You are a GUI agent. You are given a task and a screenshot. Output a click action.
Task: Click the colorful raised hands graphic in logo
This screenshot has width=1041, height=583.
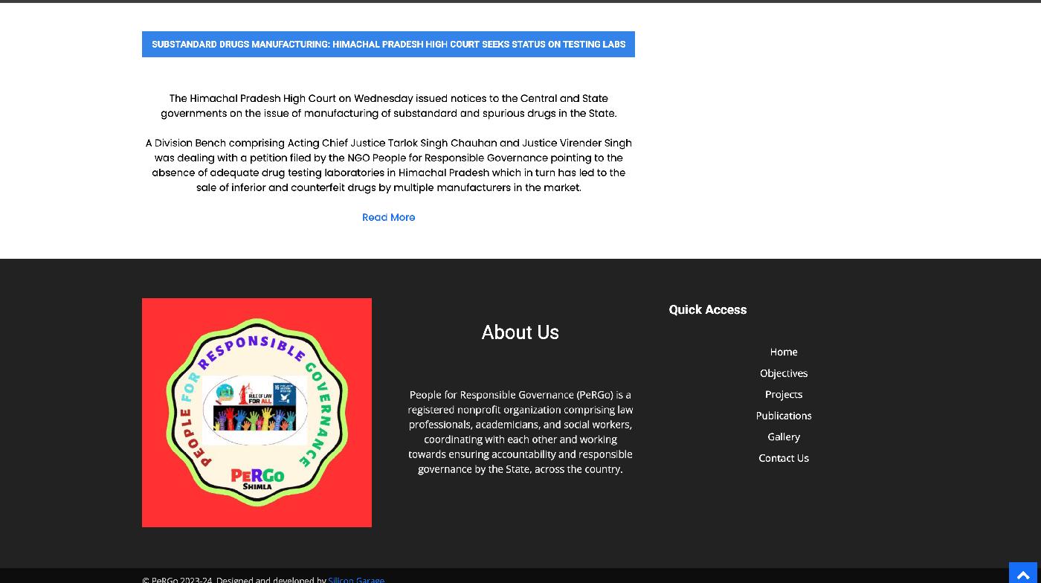tap(254, 419)
